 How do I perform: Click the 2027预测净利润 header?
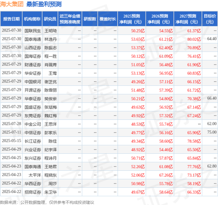pos(188,19)
